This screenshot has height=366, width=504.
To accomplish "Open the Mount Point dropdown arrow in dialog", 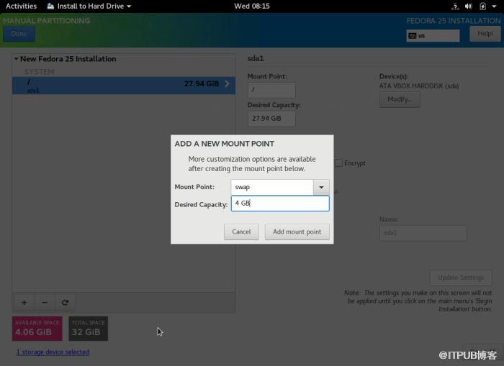I will [x=321, y=187].
